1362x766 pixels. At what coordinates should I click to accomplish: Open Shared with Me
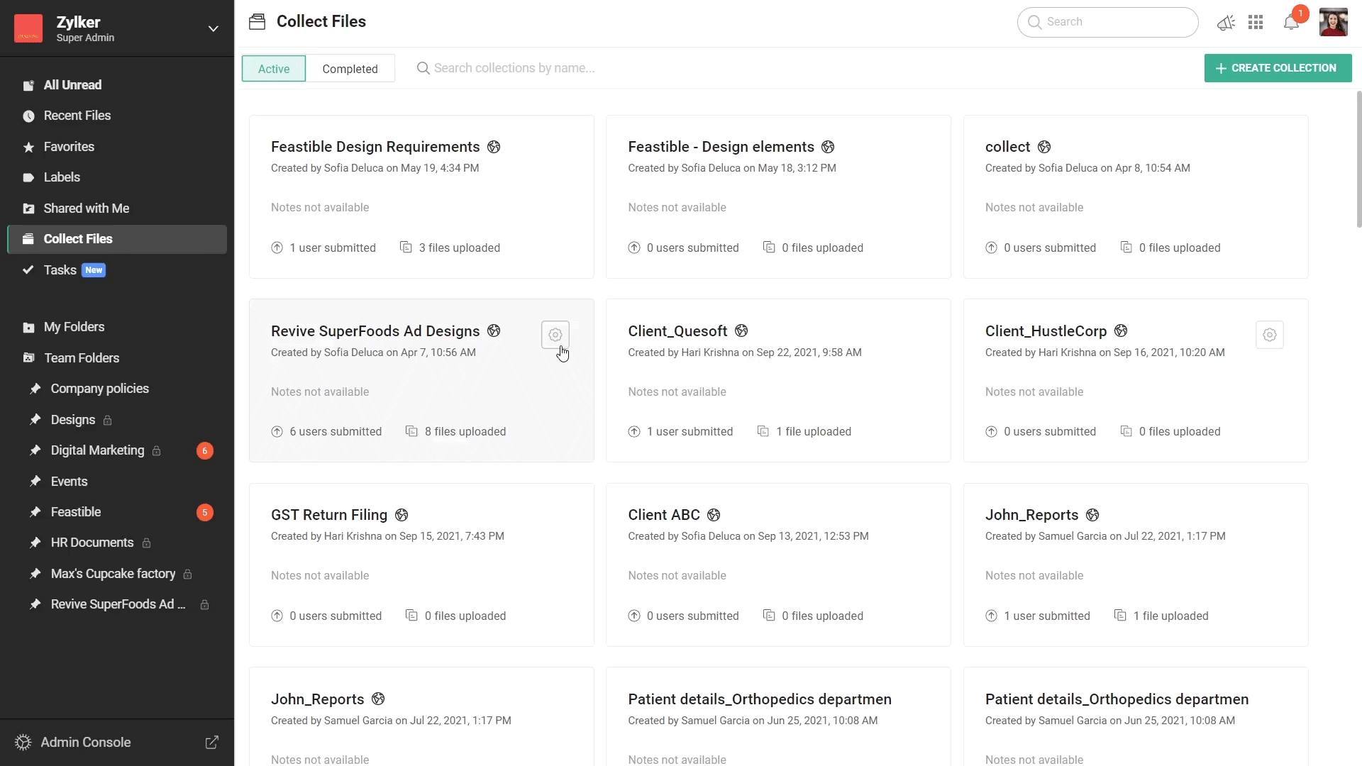click(x=117, y=209)
